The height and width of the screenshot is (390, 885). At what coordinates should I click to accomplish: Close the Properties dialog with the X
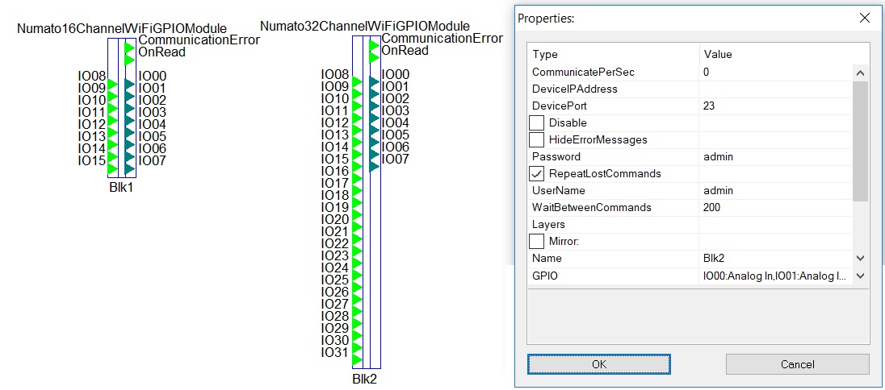click(x=864, y=18)
